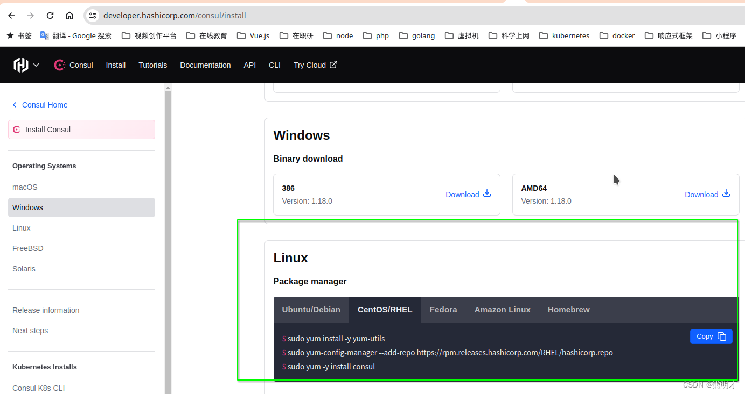Open the CLI nav item
This screenshot has width=745, height=394.
click(275, 65)
